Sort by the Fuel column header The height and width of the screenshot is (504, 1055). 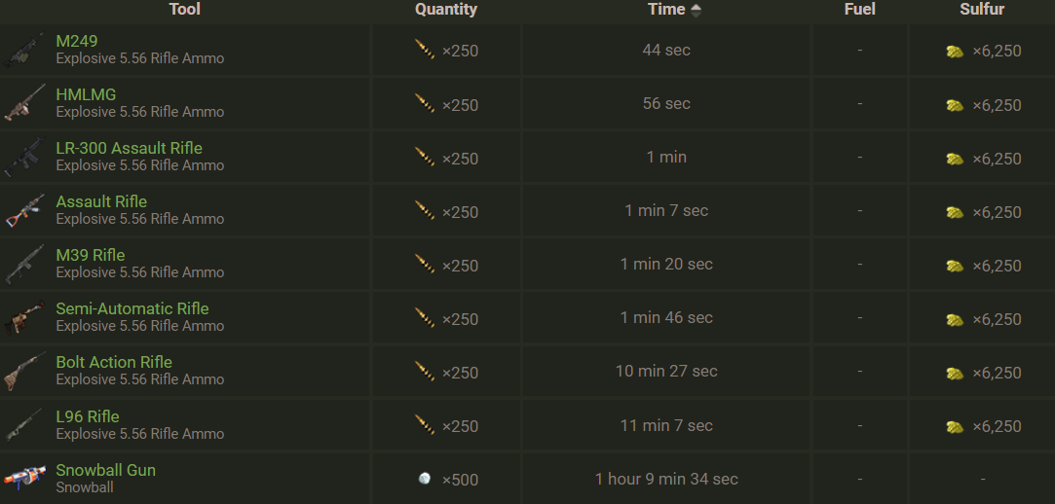[x=859, y=10]
